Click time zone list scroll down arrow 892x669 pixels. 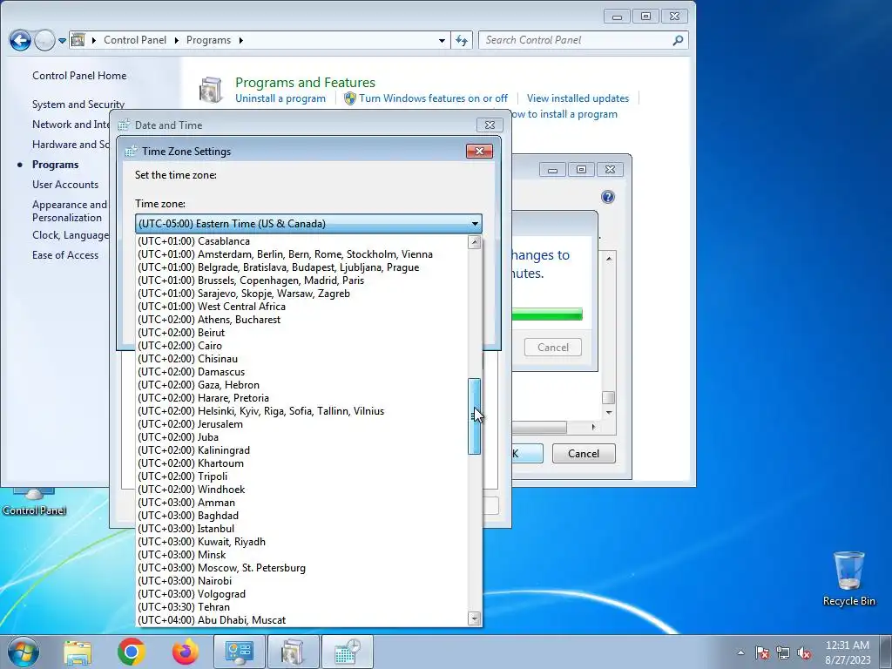click(x=474, y=618)
